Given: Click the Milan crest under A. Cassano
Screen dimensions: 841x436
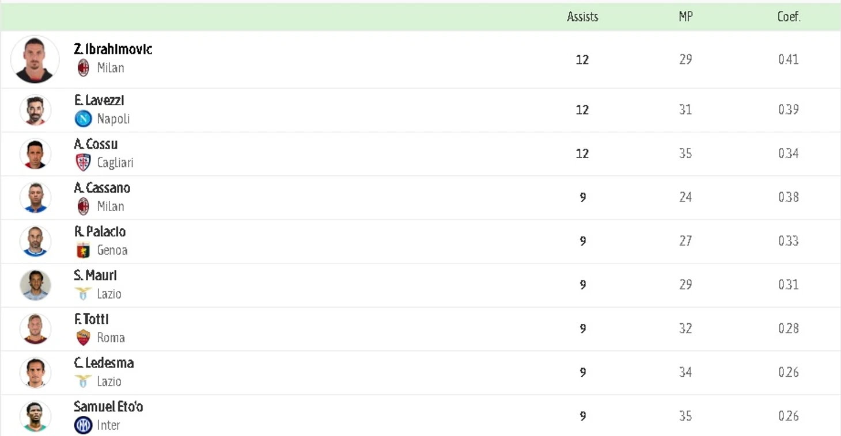Looking at the screenshot, I should 84,206.
